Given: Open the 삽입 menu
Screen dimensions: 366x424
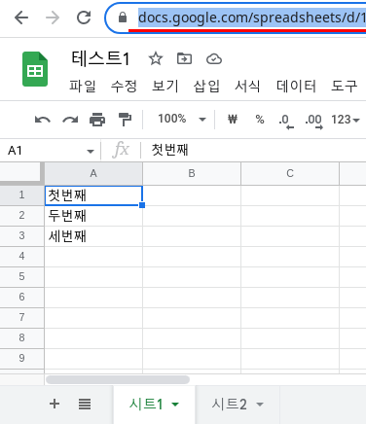Looking at the screenshot, I should pos(206,87).
